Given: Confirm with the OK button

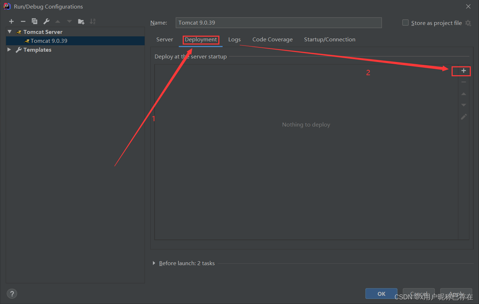Looking at the screenshot, I should click(x=381, y=294).
